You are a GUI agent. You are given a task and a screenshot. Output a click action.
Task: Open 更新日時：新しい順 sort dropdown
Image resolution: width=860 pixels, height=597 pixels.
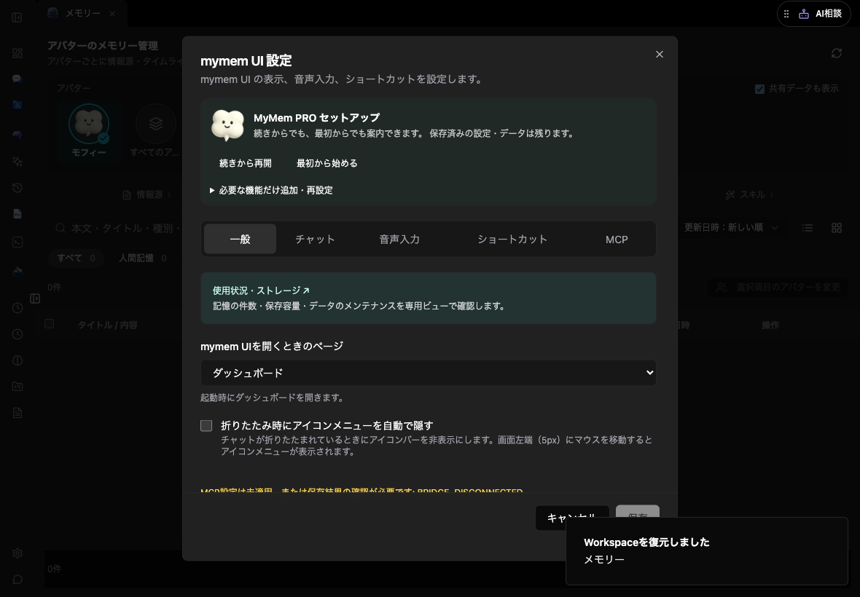click(x=730, y=227)
